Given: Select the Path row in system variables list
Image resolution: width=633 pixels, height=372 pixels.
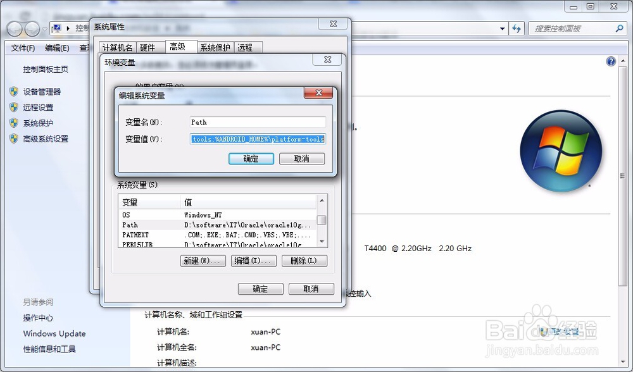Looking at the screenshot, I should click(x=190, y=223).
